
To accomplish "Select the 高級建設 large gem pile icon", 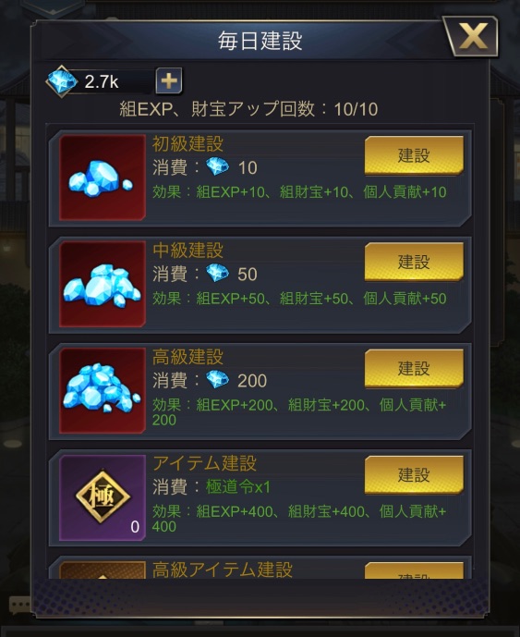I will point(103,390).
